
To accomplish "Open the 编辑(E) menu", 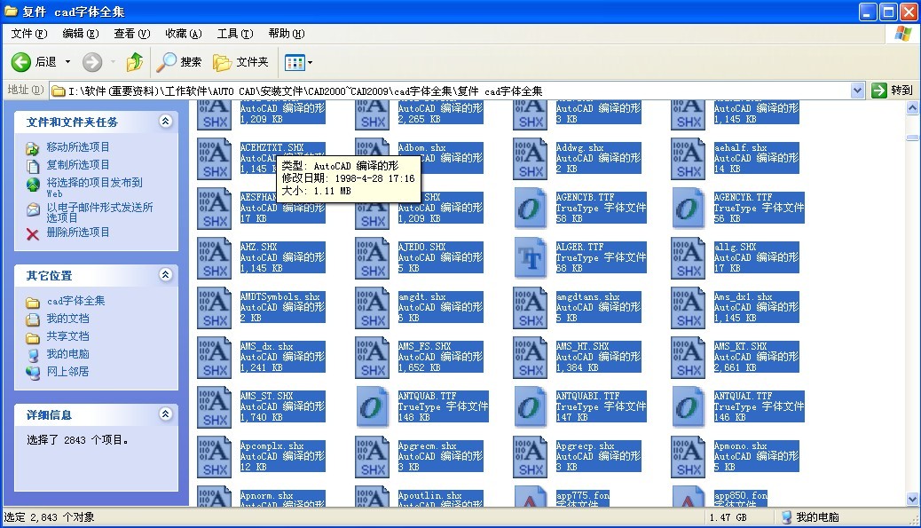I will 81,34.
